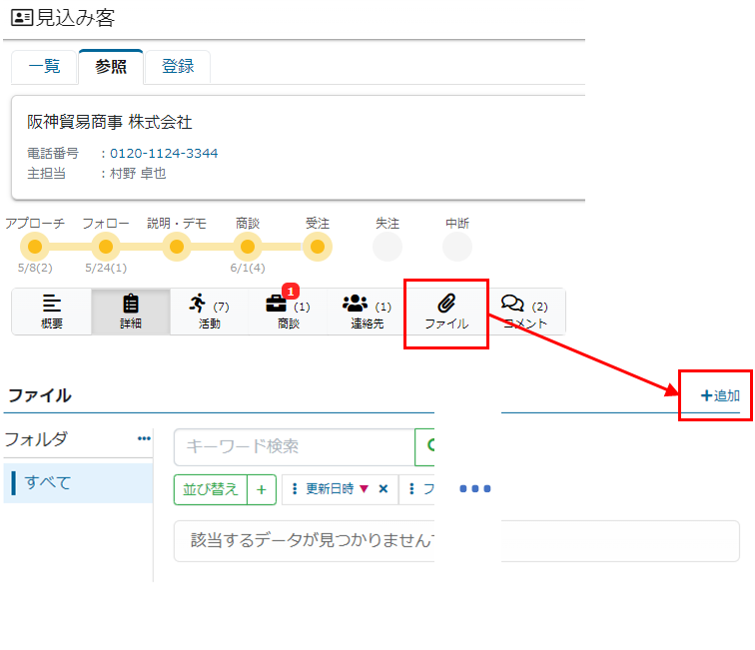The width and height of the screenshot is (755, 650).
Task: Open the ファイル (Files) paperclip tab
Action: pos(445,312)
